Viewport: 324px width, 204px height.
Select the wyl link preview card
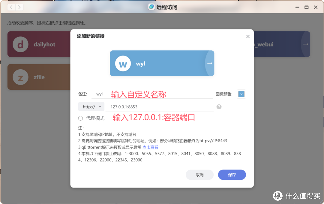tap(162, 63)
